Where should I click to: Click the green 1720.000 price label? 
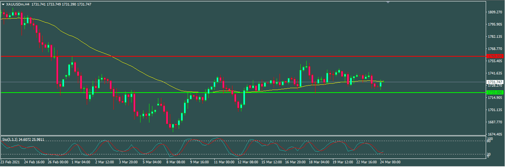(495, 92)
